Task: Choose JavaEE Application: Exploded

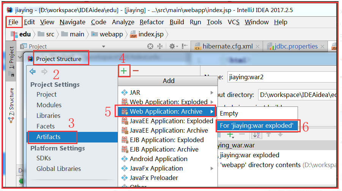Action: tap(168, 121)
